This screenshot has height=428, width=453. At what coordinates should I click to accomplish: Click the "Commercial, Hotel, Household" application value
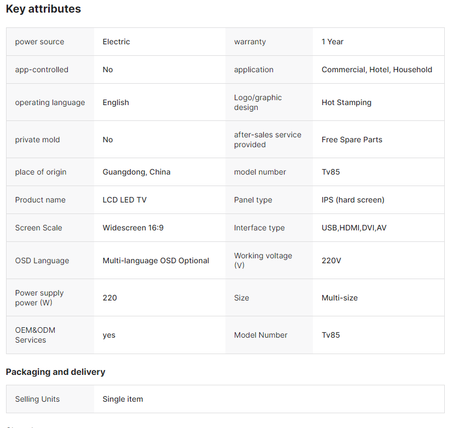pyautogui.click(x=376, y=70)
